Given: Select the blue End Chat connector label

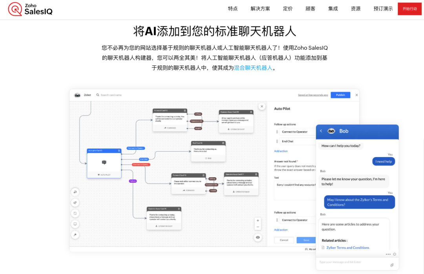Looking at the screenshot, I should tap(144, 159).
